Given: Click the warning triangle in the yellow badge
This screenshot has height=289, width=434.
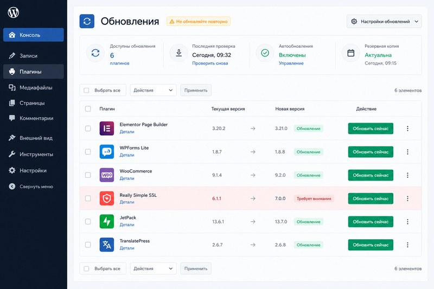Looking at the screenshot, I should [172, 22].
